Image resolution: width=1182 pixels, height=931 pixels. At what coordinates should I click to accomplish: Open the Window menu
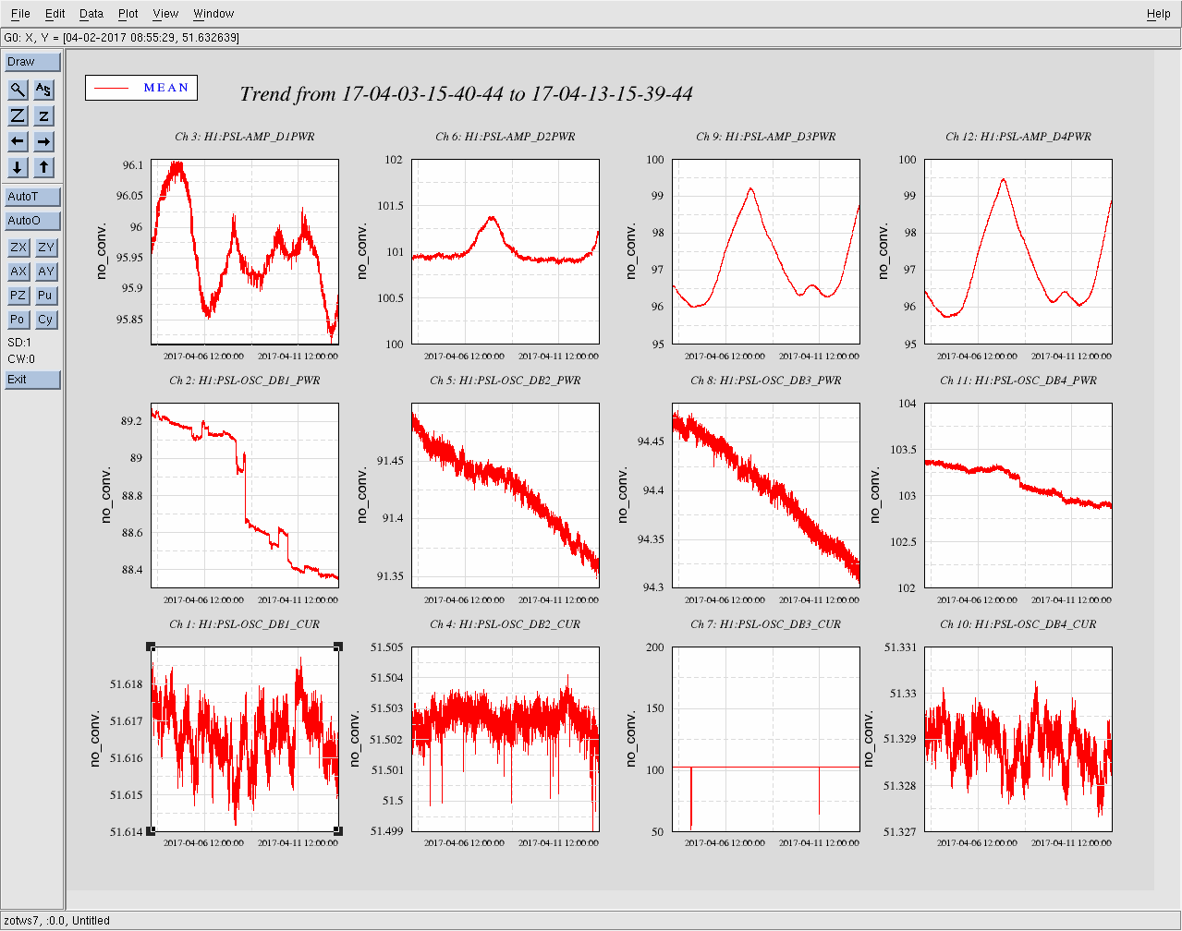coord(213,14)
